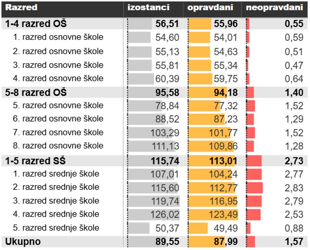Click the 5. razred srednje škole label

56,228
